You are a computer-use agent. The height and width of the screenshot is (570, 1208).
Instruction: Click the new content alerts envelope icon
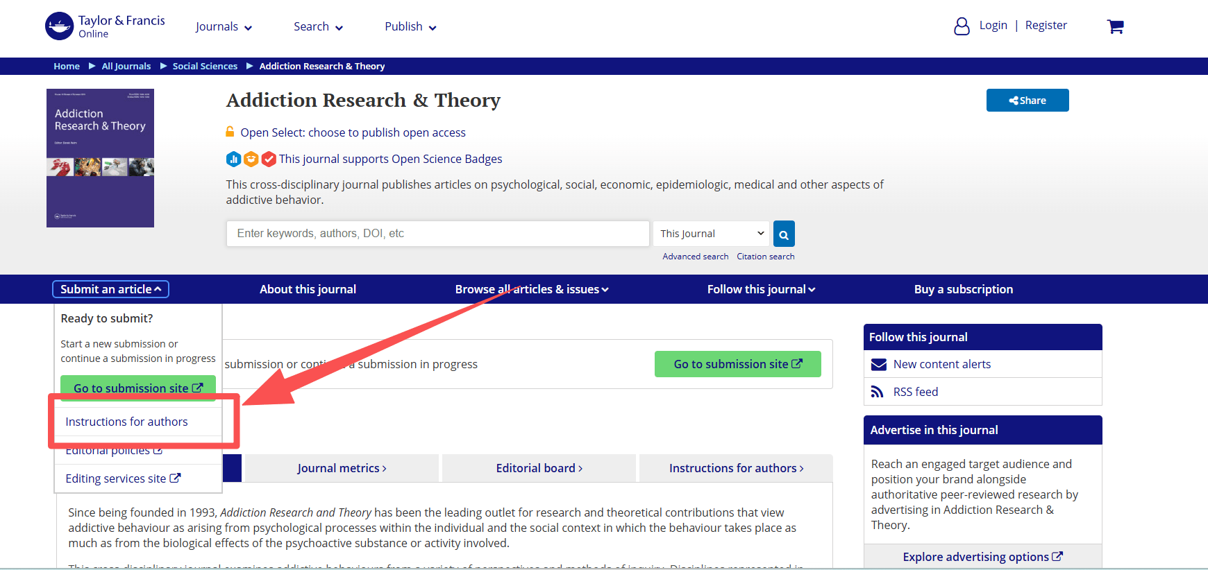(878, 364)
